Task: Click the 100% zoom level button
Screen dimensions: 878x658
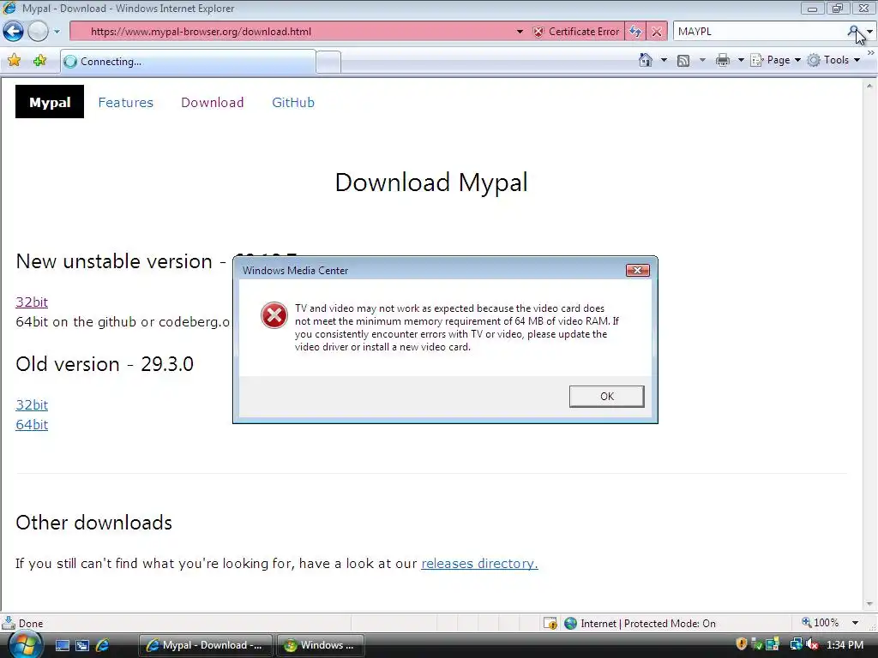Action: [821, 623]
